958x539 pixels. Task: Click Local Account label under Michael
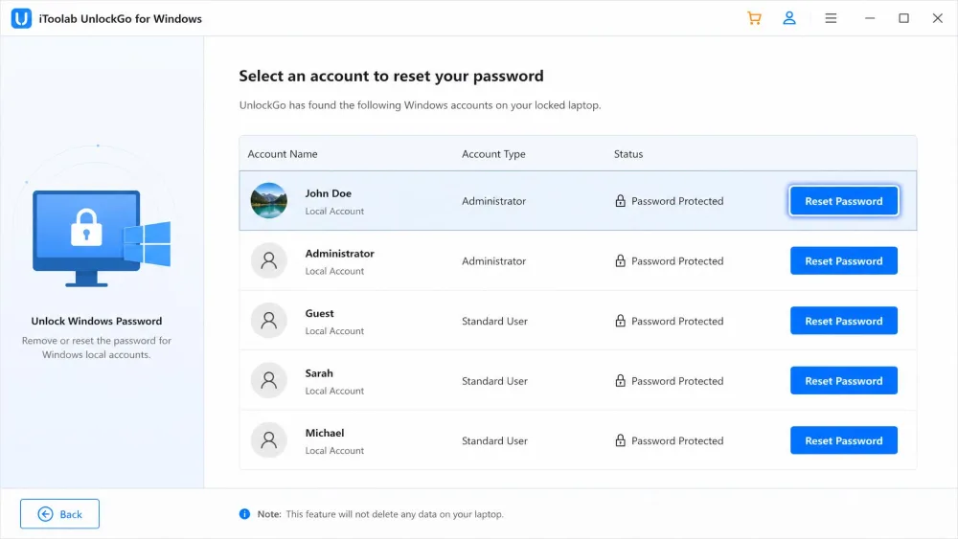[x=334, y=451]
